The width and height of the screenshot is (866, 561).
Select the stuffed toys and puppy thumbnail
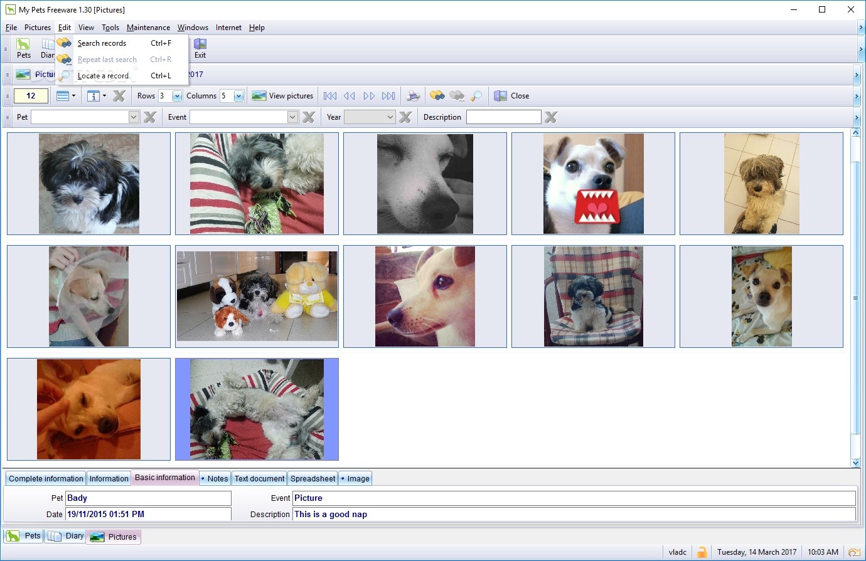[257, 296]
